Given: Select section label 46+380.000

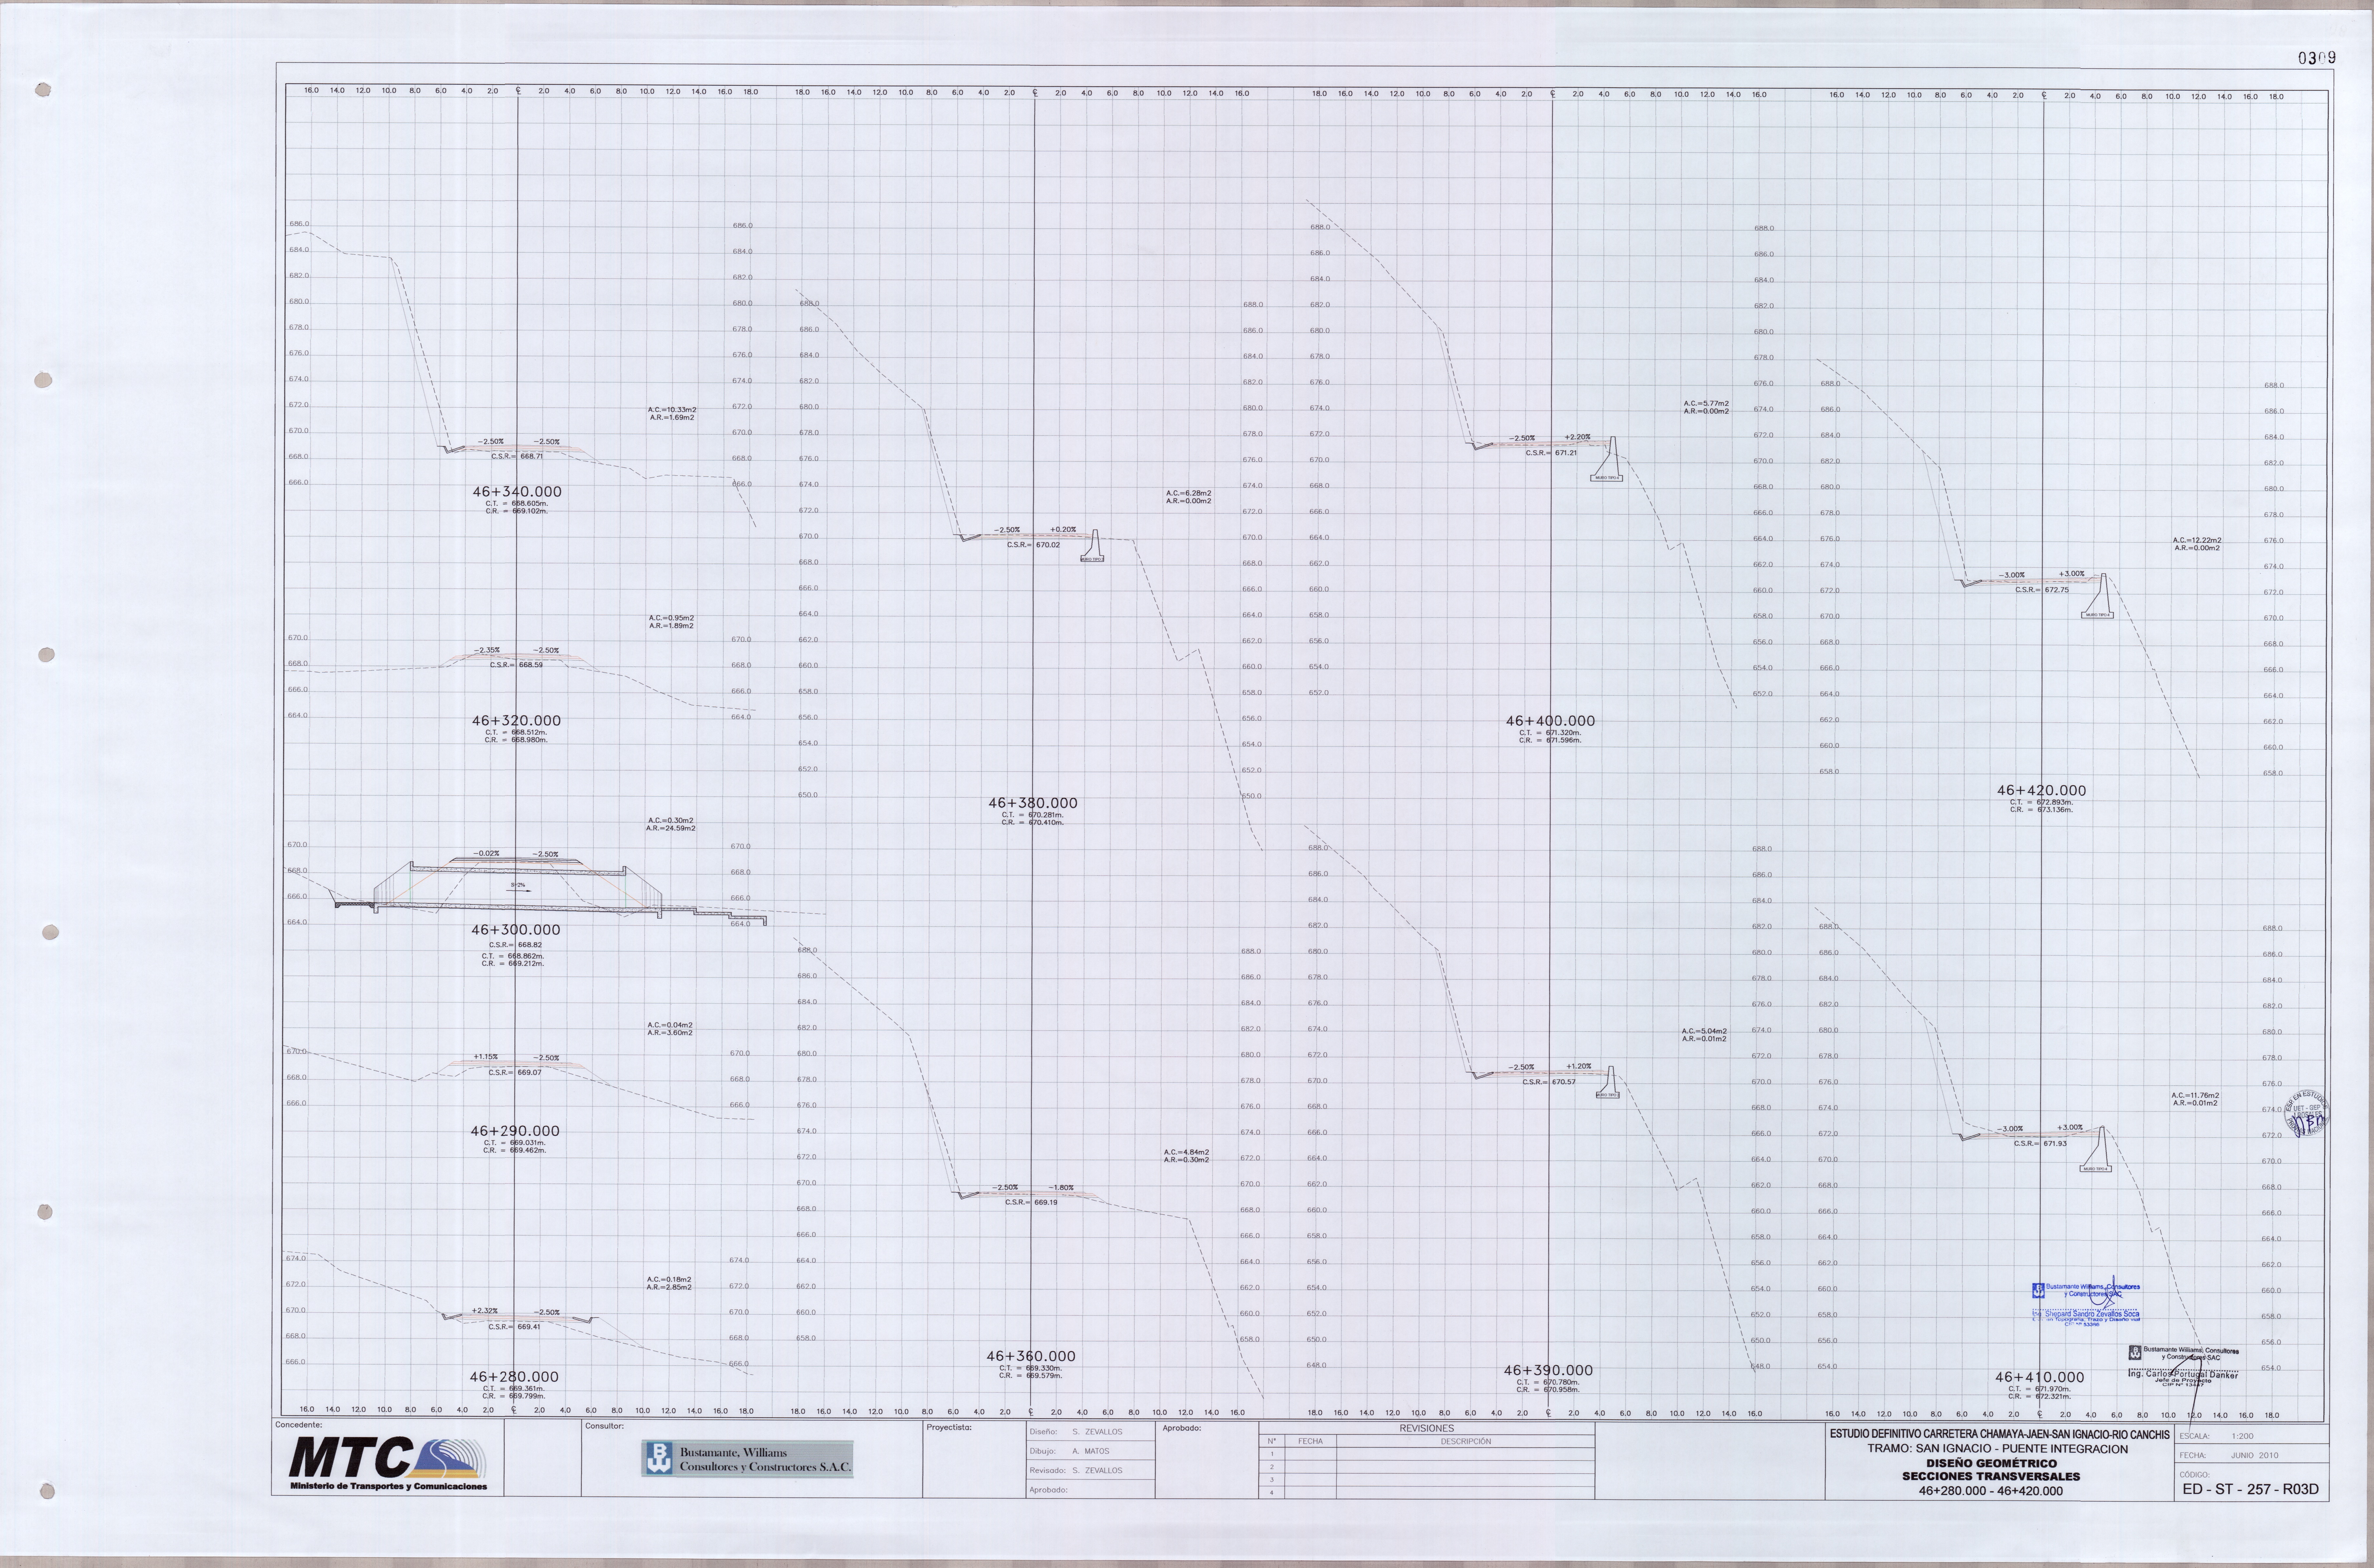Looking at the screenshot, I should (1033, 803).
